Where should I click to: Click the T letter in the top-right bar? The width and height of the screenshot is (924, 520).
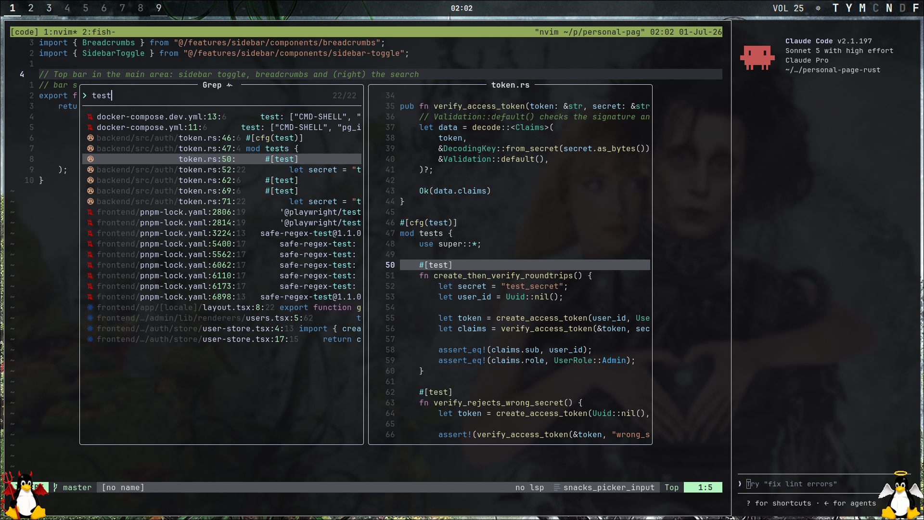(x=835, y=8)
